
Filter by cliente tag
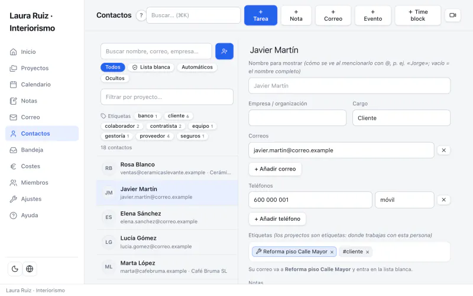coord(179,116)
